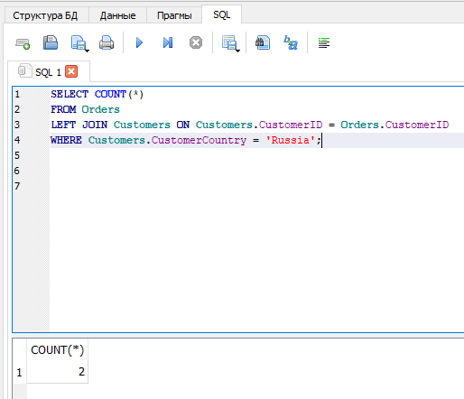The width and height of the screenshot is (464, 399).
Task: Click line number 5 in the gutter
Action: 17,155
